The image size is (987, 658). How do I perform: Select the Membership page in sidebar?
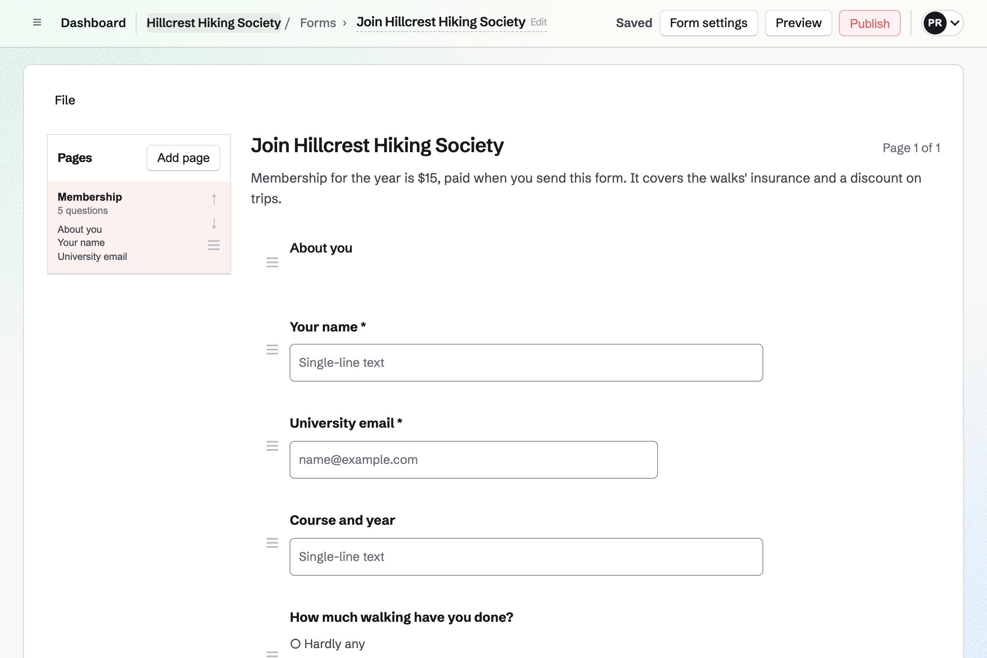pyautogui.click(x=139, y=227)
